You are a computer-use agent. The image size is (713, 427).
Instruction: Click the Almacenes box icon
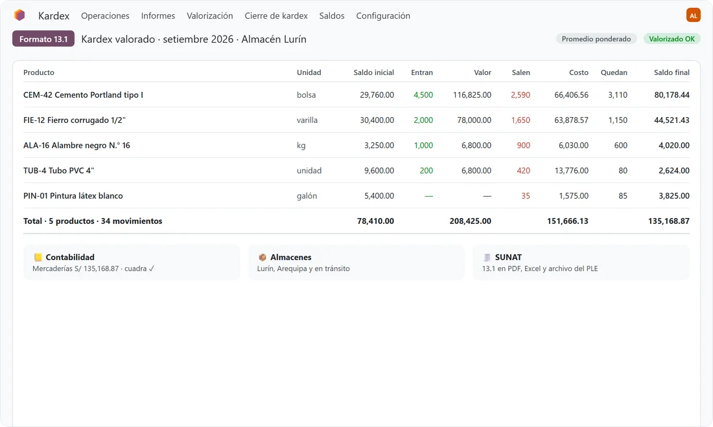[263, 257]
